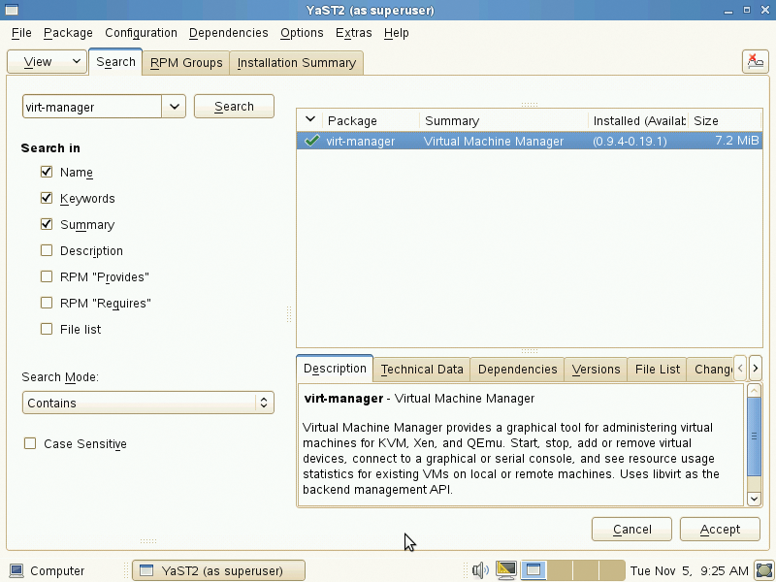776x582 pixels.
Task: Click the volume speaker icon in system tray
Action: pyautogui.click(x=479, y=570)
